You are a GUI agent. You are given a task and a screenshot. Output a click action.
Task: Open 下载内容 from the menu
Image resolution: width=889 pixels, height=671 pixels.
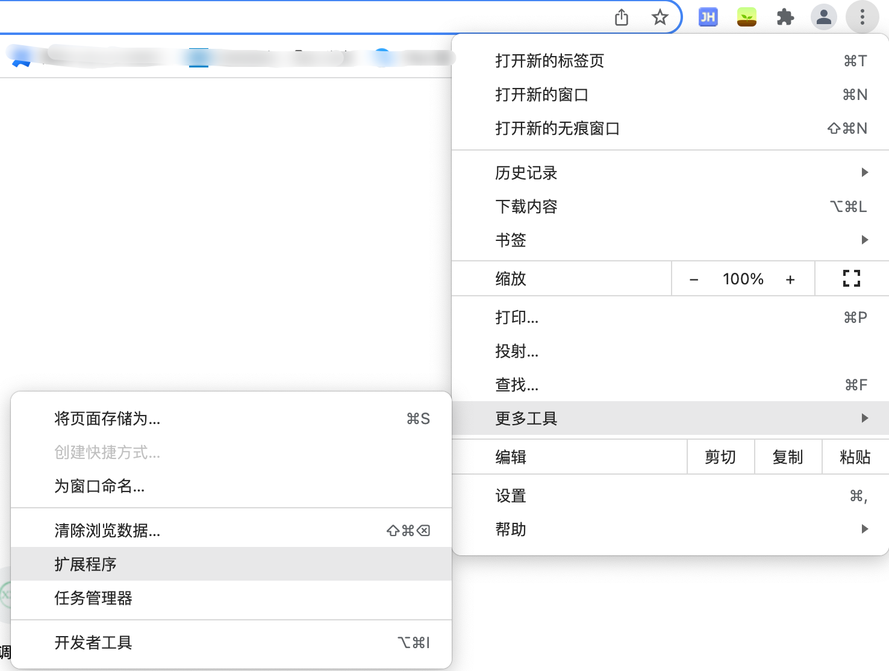(670, 207)
